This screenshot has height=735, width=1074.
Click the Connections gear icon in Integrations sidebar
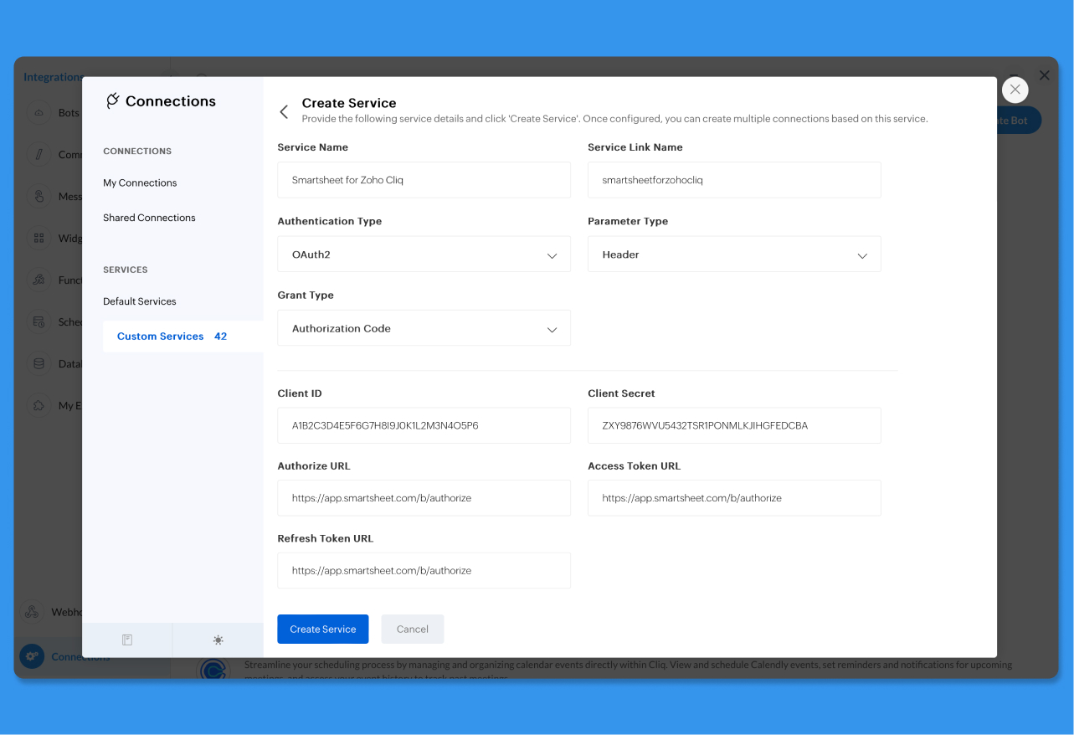32,656
